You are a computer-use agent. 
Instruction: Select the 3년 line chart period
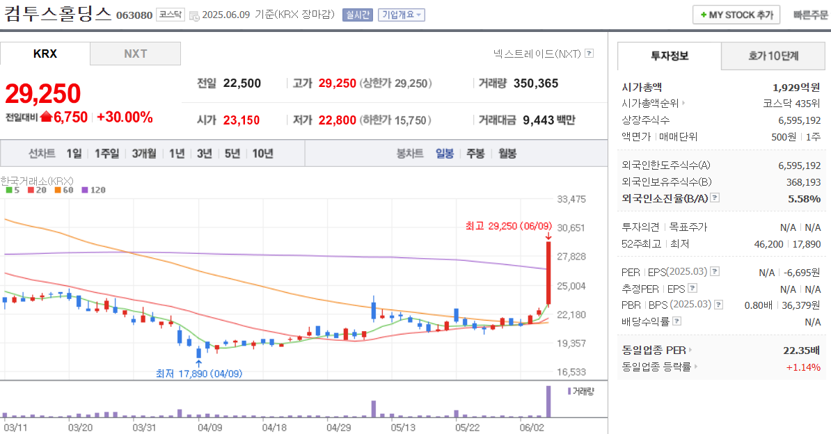click(x=204, y=154)
